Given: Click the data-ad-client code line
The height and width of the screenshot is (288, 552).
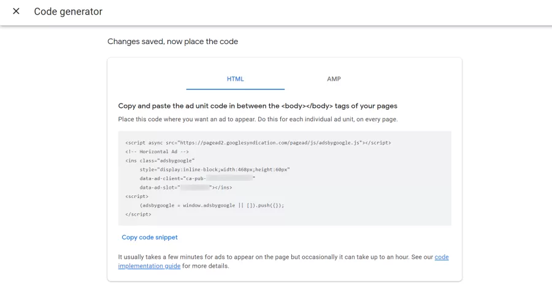Looking at the screenshot, I should tap(197, 178).
